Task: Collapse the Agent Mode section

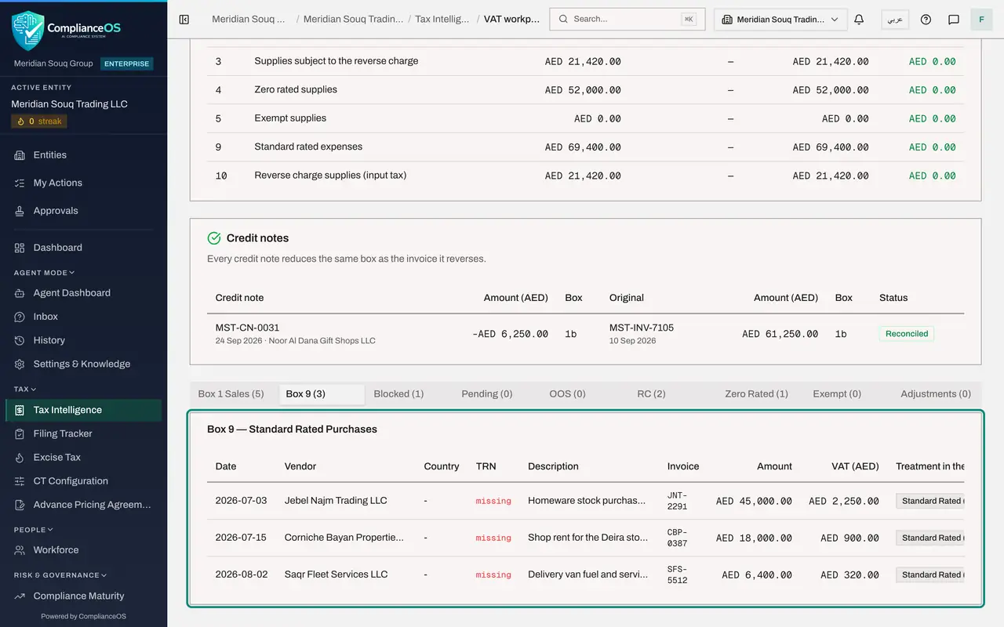Action: [44, 273]
